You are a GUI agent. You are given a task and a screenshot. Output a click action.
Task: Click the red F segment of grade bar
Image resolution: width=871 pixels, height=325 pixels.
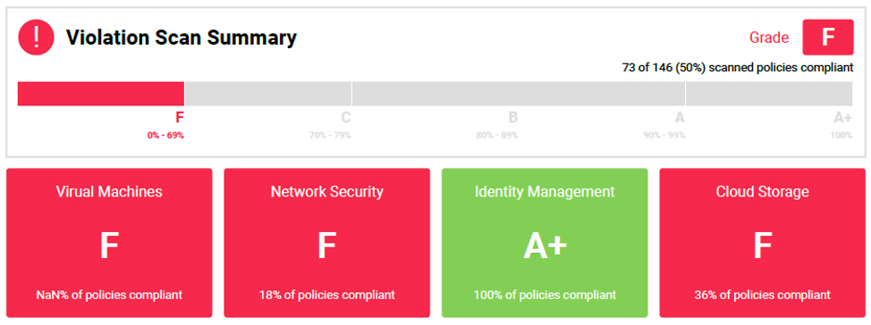[x=101, y=94]
